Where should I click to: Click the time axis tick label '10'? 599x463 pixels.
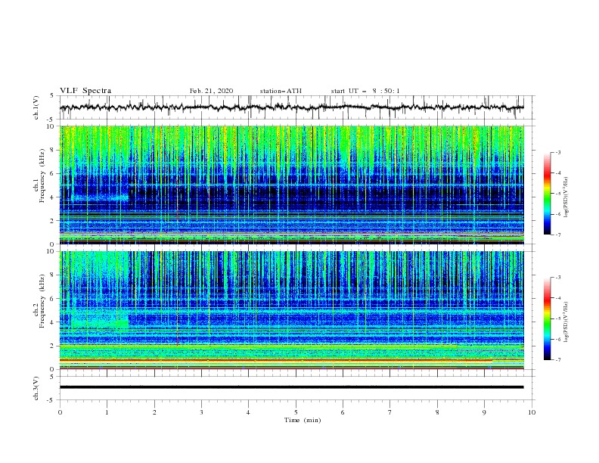coord(532,412)
